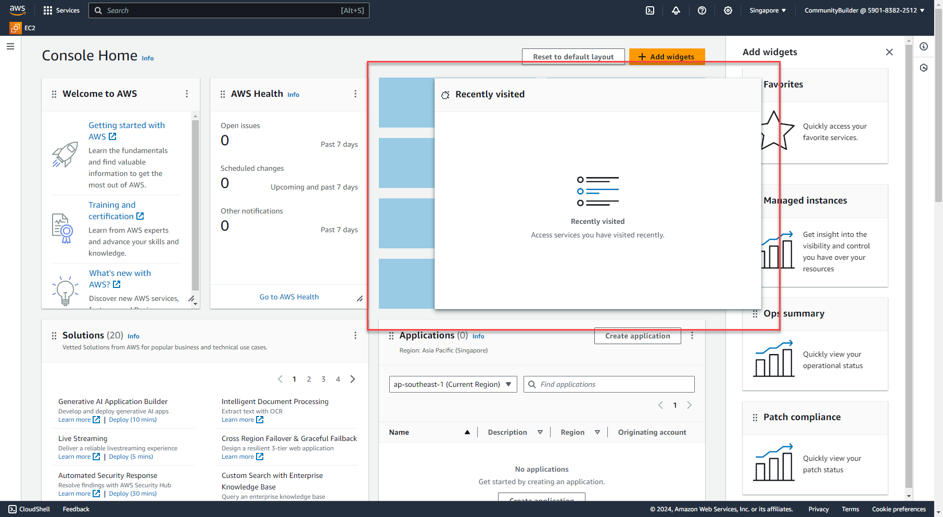Open CloudShell from the top navigation bar
943x517 pixels.
pos(649,10)
